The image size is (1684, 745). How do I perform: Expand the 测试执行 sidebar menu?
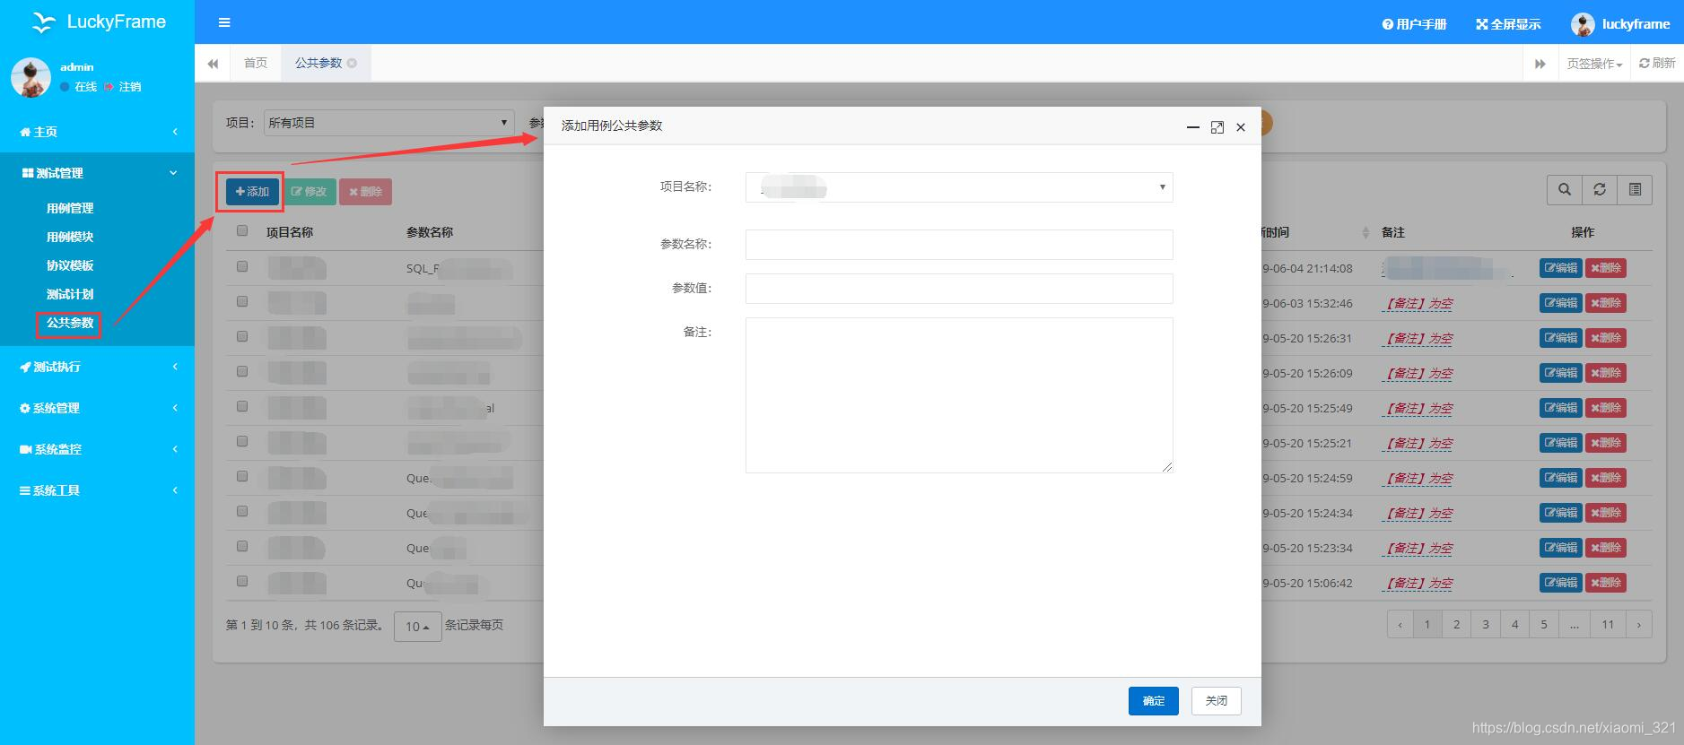pos(97,367)
